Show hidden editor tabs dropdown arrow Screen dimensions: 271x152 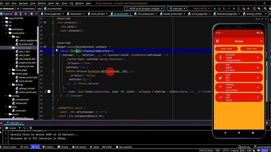click(265, 14)
